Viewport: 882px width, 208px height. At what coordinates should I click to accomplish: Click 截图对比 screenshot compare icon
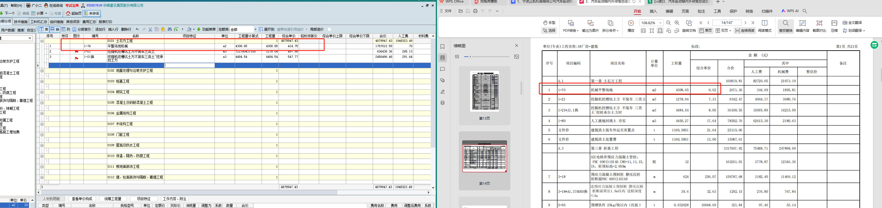pos(819,26)
